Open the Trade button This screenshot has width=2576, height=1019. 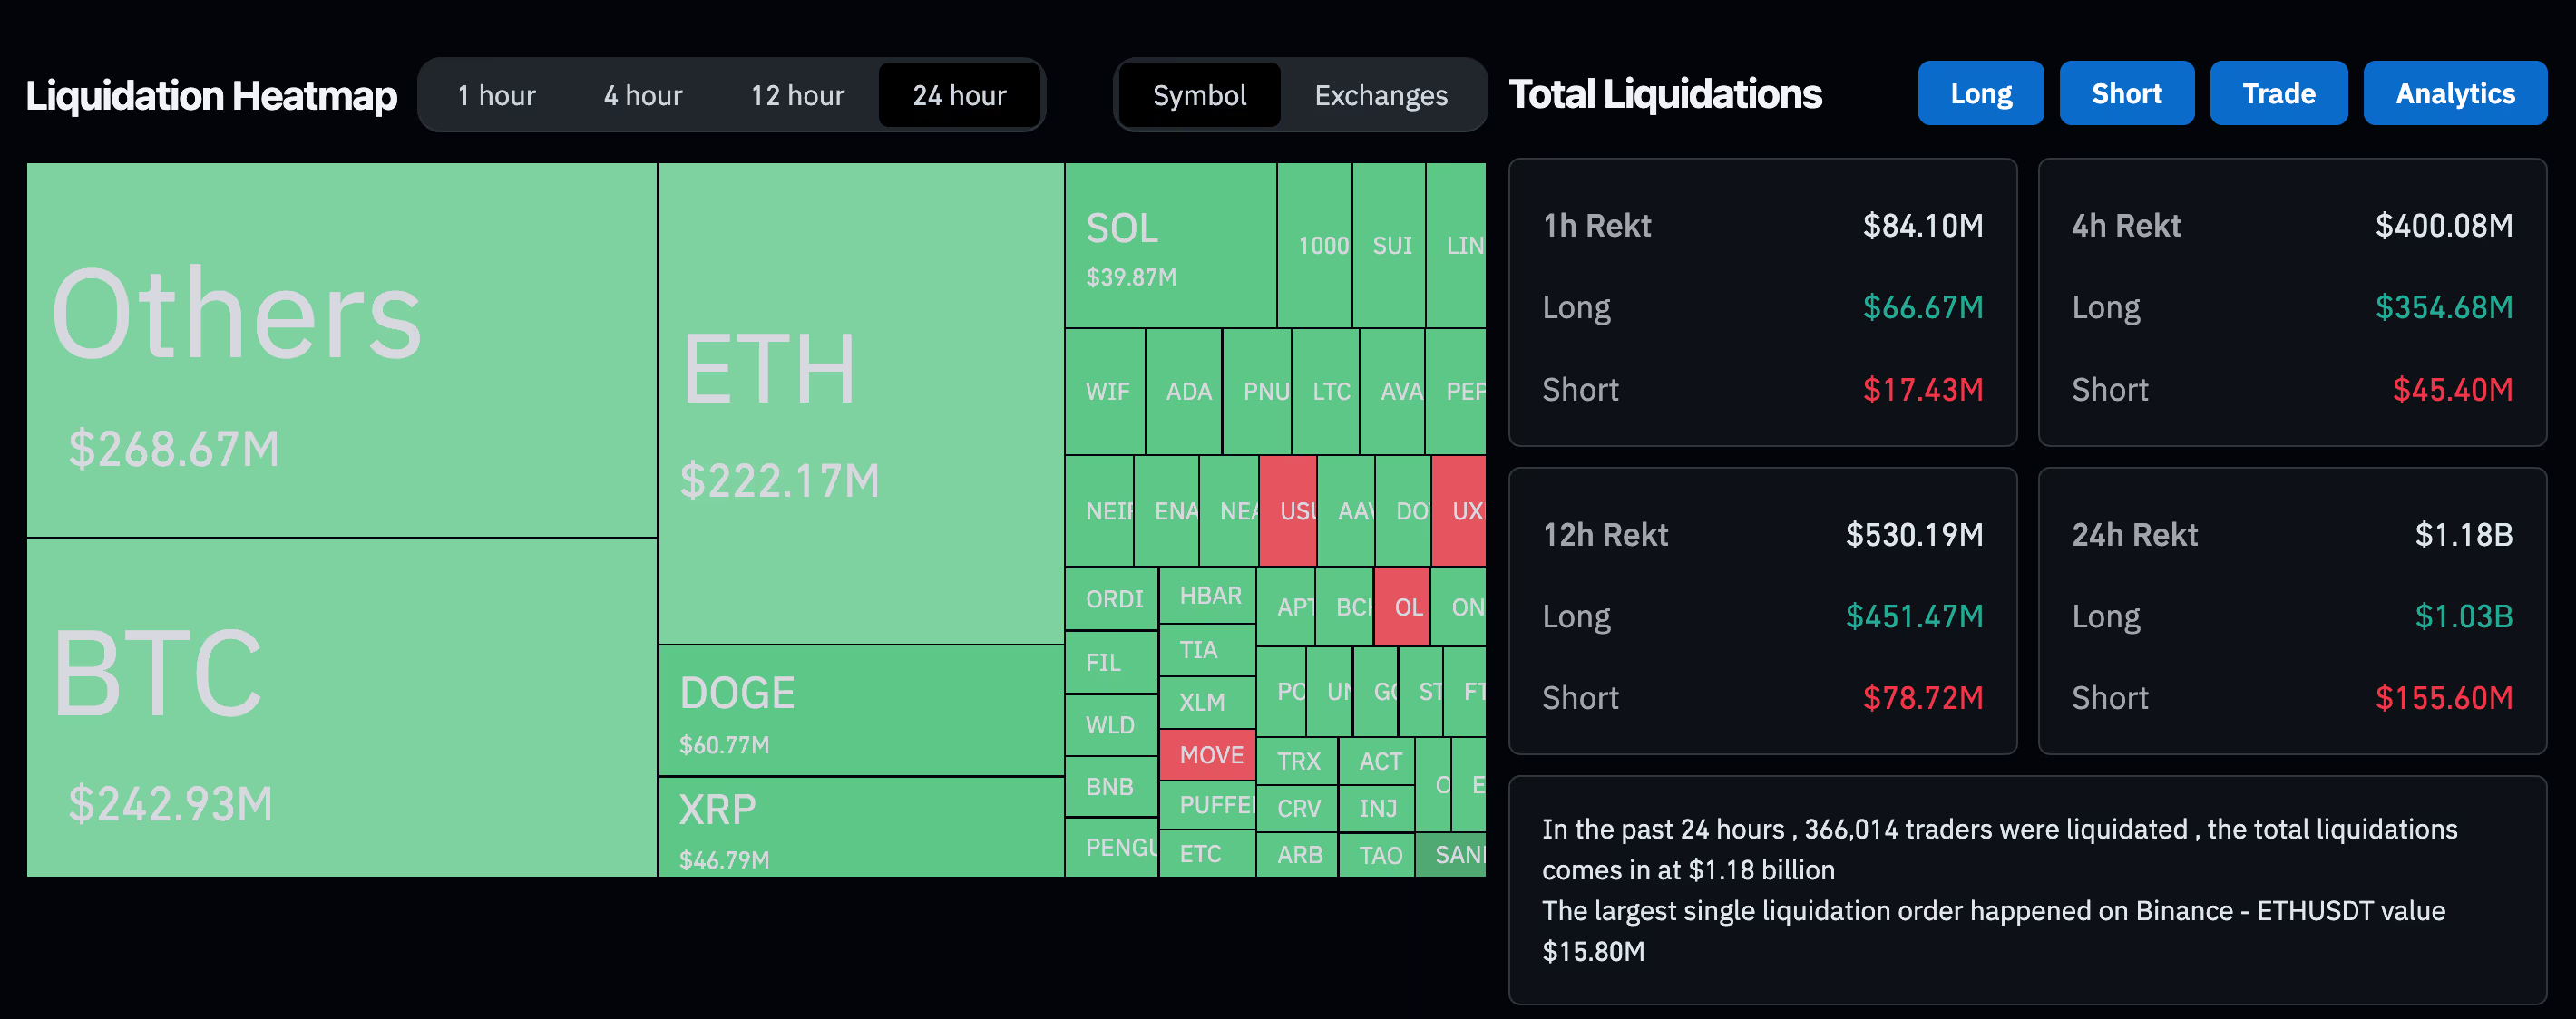tap(2278, 92)
